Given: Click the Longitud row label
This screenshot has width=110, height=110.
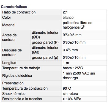Looking at the screenshot, I should (31, 63).
